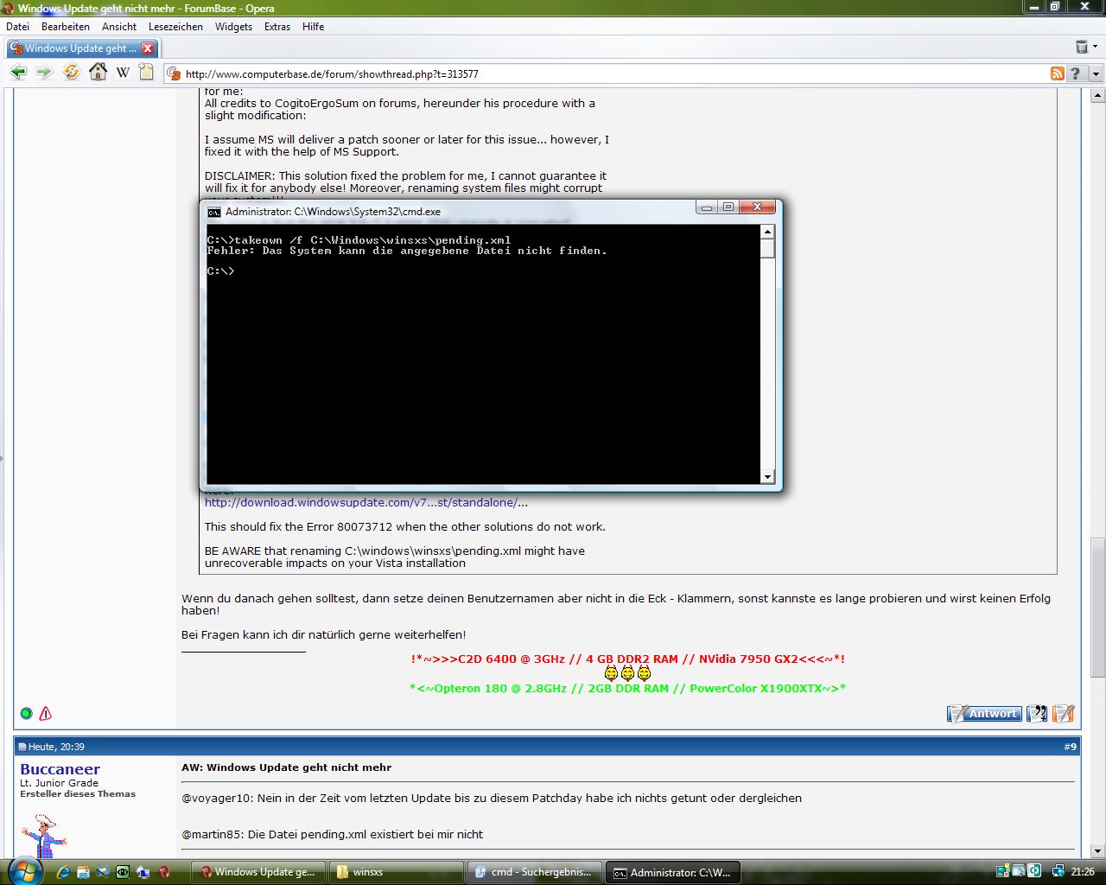The width and height of the screenshot is (1106, 885).
Task: Click the browser page scroll-down arrow
Action: [x=1097, y=850]
